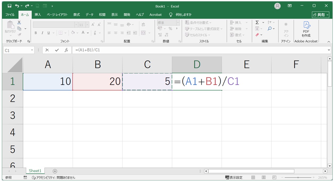Click Create PDF Adobe Acrobat icon
334x182 pixels.
click(x=306, y=29)
